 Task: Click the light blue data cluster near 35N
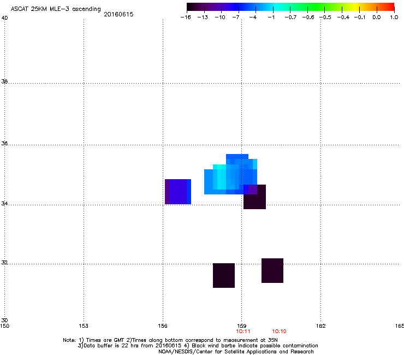pyautogui.click(x=230, y=175)
